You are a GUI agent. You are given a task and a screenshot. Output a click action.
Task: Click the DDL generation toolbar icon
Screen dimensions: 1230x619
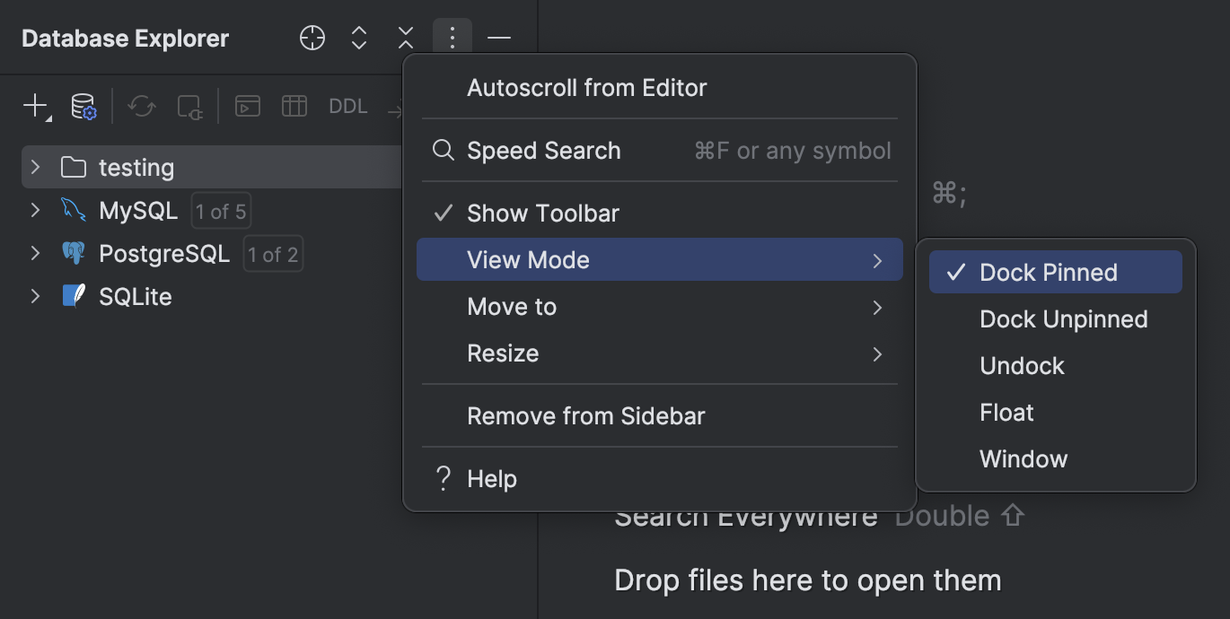(347, 105)
